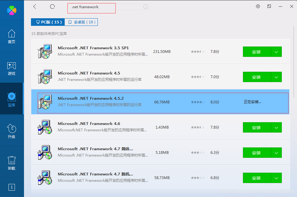The height and width of the screenshot is (197, 297).
Task: Go back using the back arrow
Action: pos(35,7)
